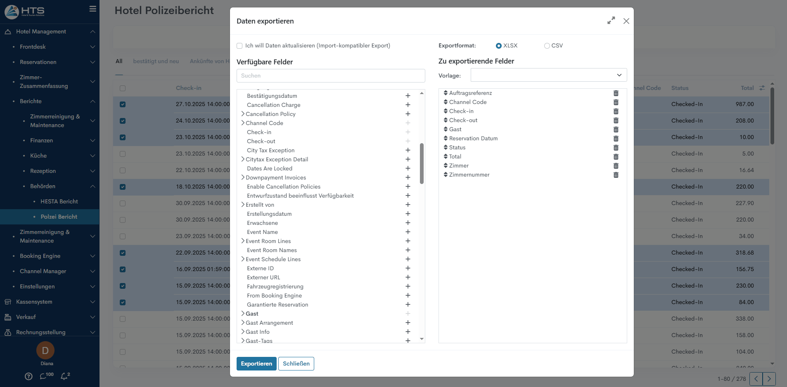Image resolution: width=787 pixels, height=387 pixels.
Task: Expand the Cancellation Policy field group
Action: coord(243,114)
